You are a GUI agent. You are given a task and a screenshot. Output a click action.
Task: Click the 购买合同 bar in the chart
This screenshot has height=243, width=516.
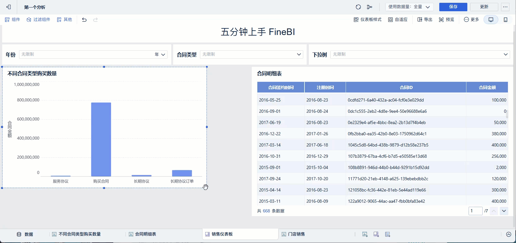pyautogui.click(x=101, y=140)
